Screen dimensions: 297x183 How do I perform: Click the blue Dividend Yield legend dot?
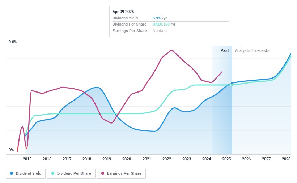[x=12, y=173]
